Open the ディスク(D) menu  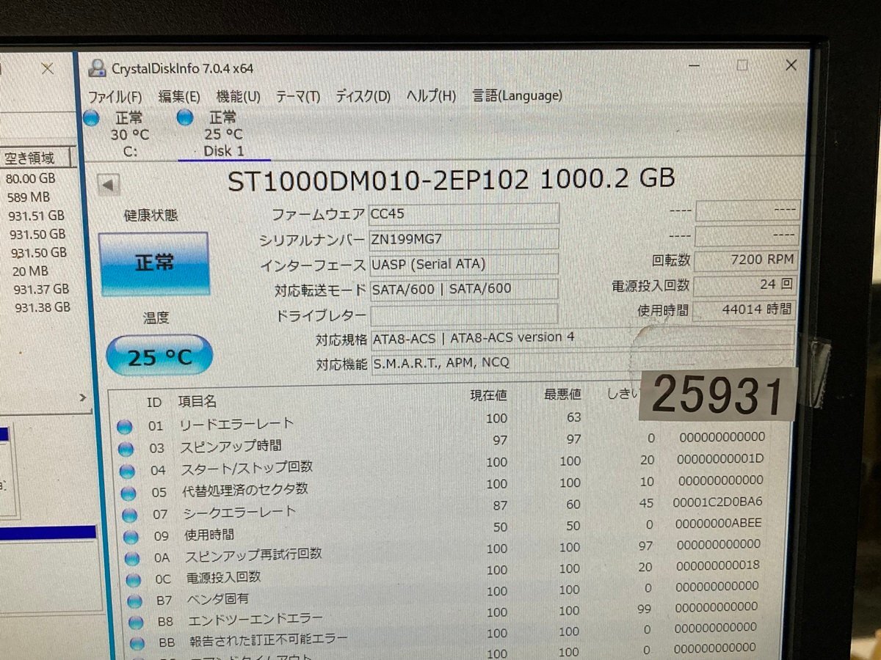click(363, 96)
